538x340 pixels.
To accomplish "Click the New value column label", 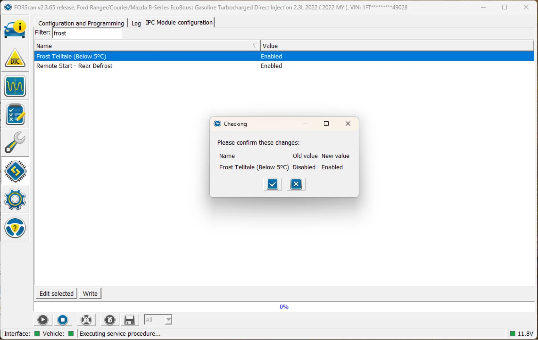I will 335,156.
